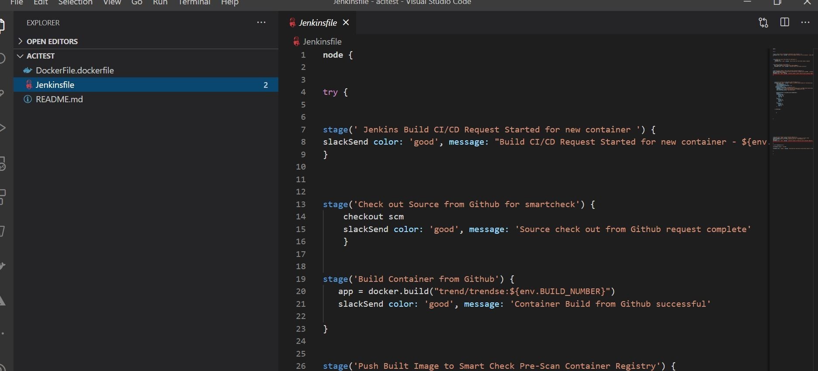Viewport: 818px width, 371px height.
Task: Switch to the Jenkinsfile editor tab
Action: point(318,23)
